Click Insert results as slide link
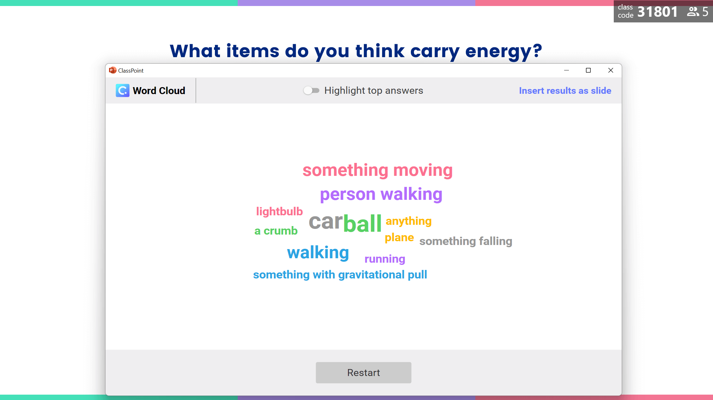713x400 pixels. pos(565,90)
